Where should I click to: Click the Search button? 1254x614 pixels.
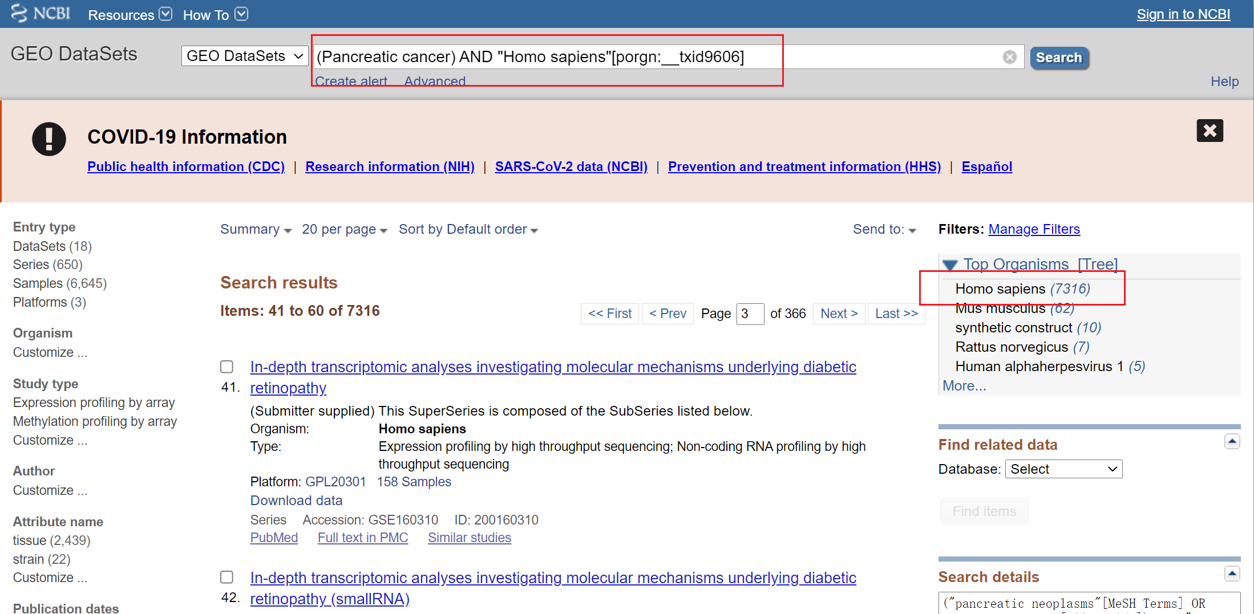pos(1059,58)
